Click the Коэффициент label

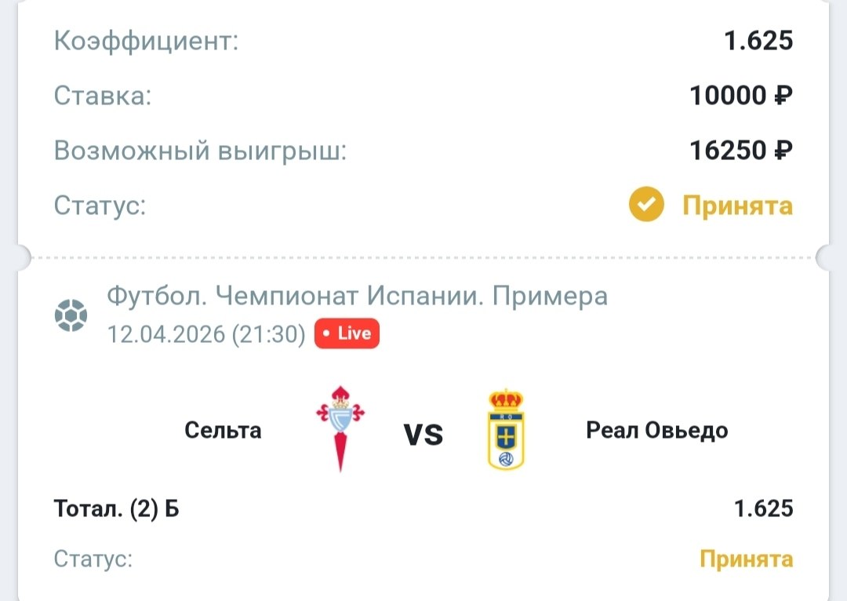(146, 41)
